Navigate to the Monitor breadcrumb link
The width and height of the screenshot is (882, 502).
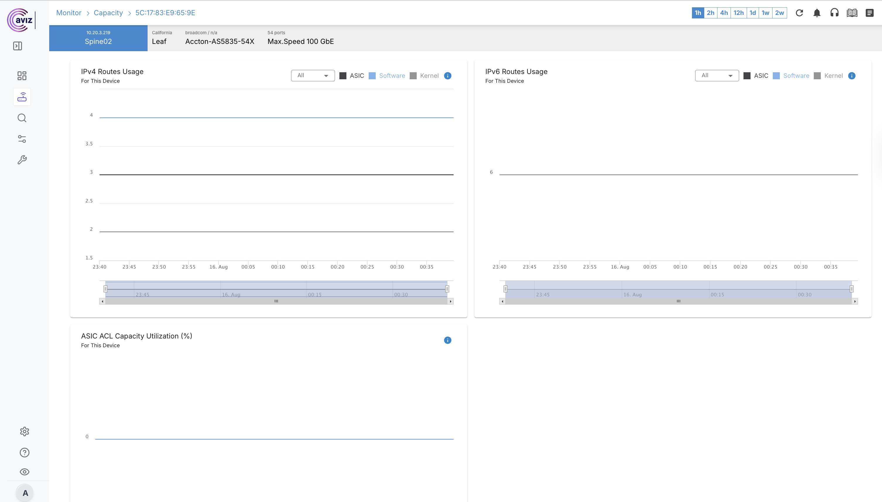point(69,13)
